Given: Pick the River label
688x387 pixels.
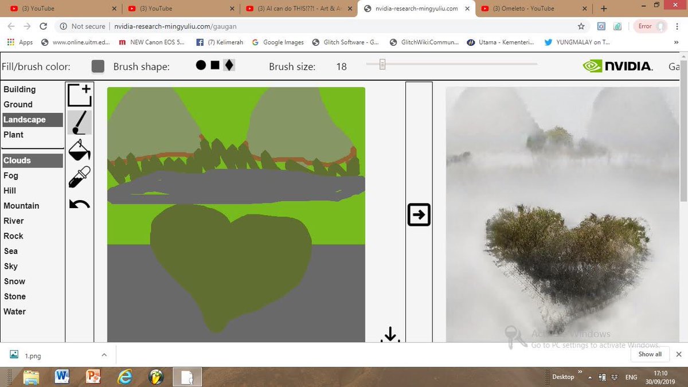Looking at the screenshot, I should point(14,221).
